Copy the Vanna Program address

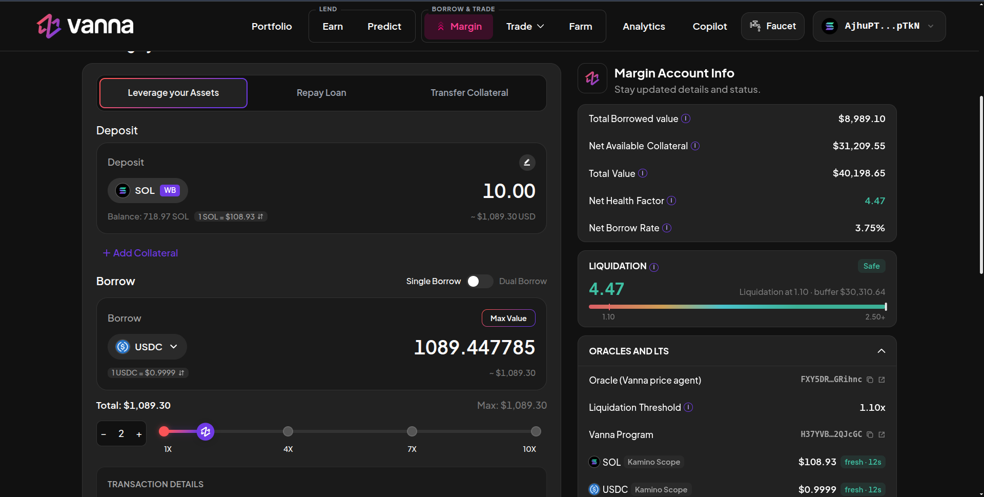click(x=870, y=434)
